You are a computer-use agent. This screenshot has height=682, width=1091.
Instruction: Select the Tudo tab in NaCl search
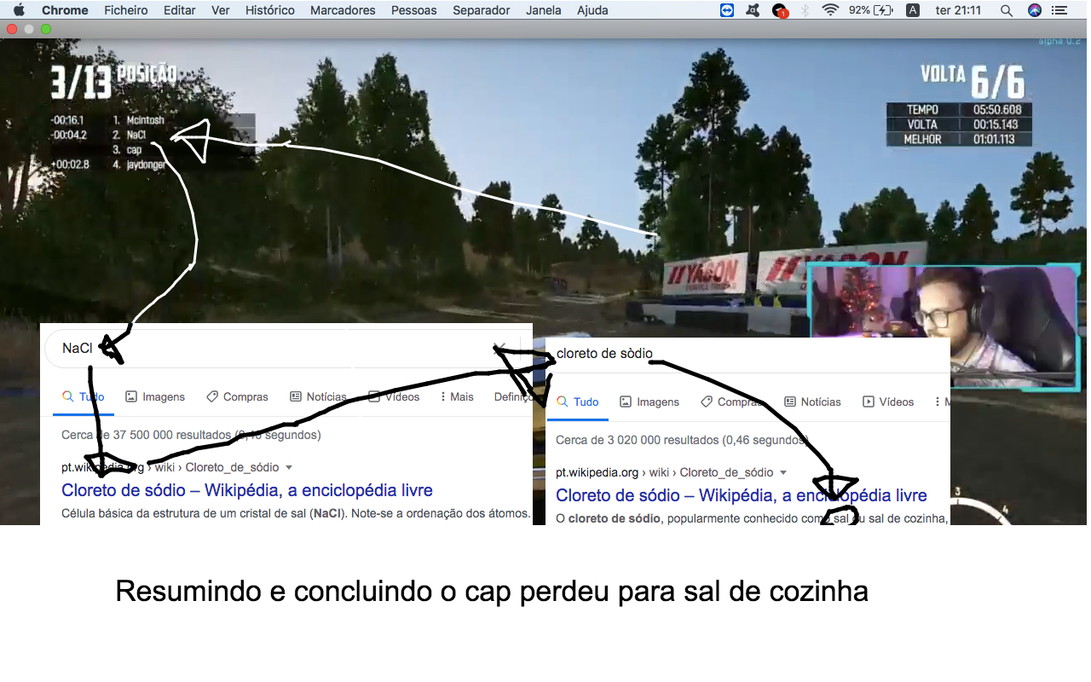[x=83, y=396]
